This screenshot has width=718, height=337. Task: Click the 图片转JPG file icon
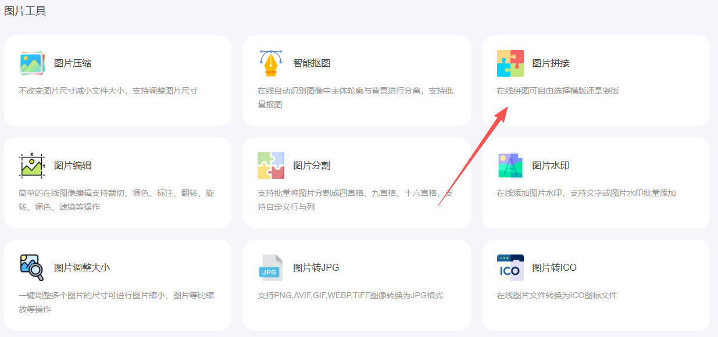click(x=271, y=268)
